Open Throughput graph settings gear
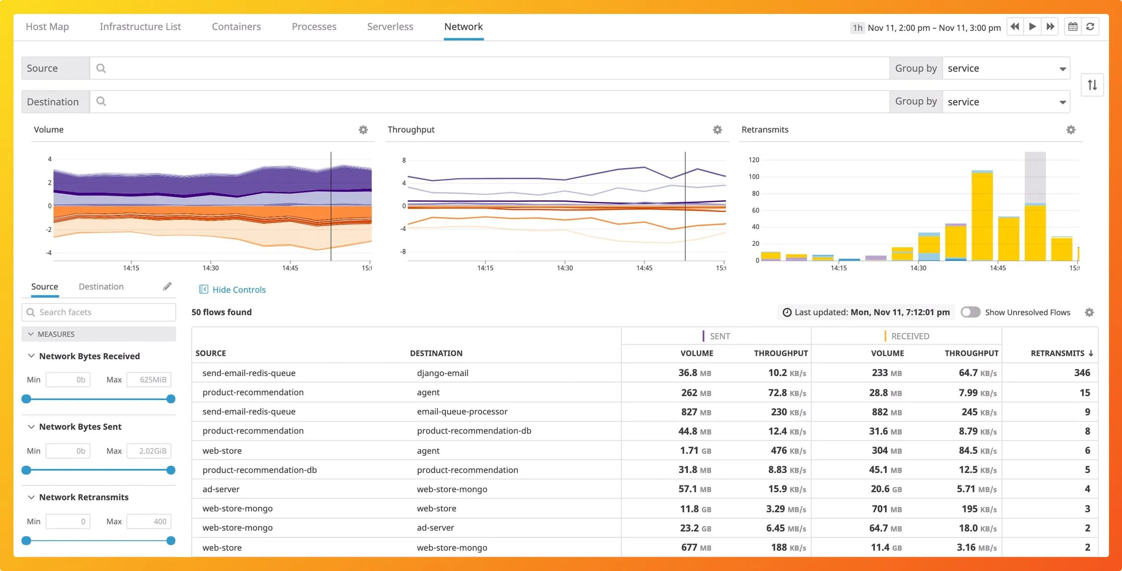 pyautogui.click(x=717, y=130)
